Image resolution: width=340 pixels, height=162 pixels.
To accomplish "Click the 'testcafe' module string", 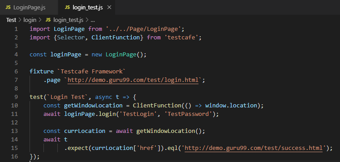I will coord(181,38).
